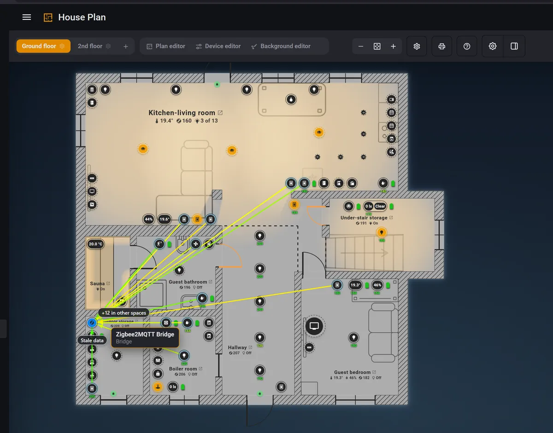Viewport: 553px width, 433px height.
Task: Select the 44% humidity sensor in kitchen
Action: (x=149, y=219)
